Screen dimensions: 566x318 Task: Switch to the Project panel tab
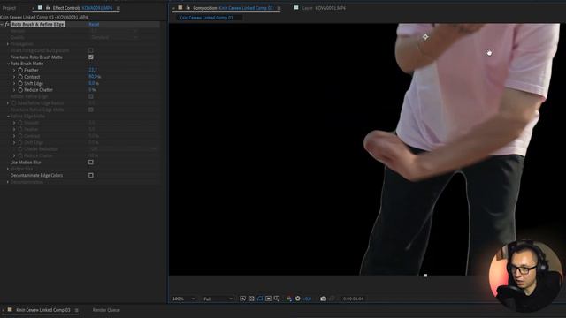point(9,8)
